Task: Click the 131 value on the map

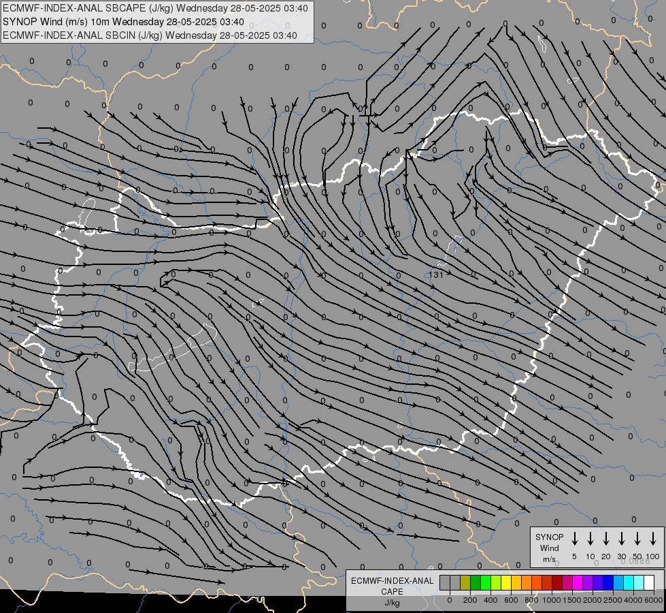Action: [x=436, y=274]
